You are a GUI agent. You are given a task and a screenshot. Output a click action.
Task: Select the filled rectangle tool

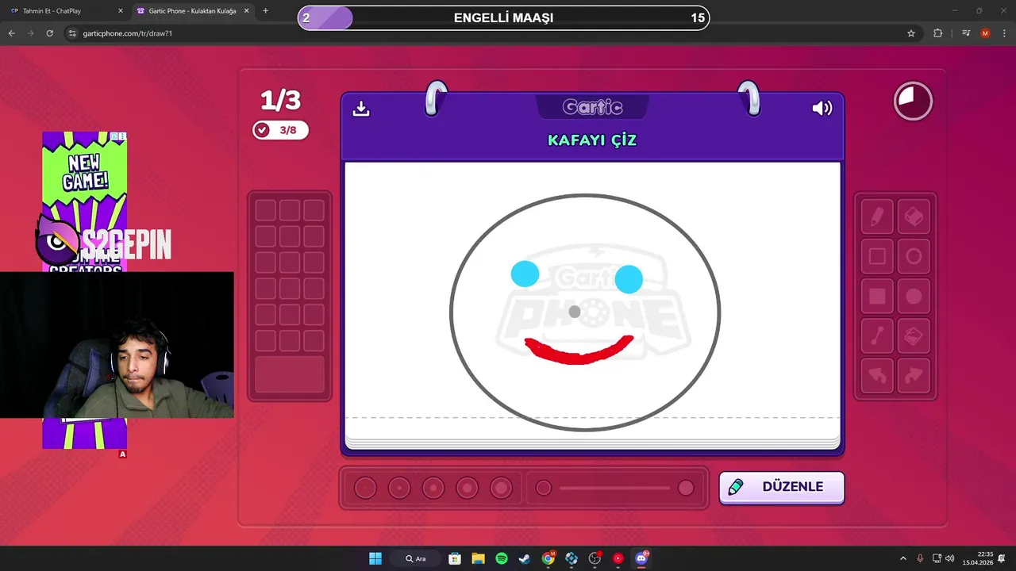[877, 297]
